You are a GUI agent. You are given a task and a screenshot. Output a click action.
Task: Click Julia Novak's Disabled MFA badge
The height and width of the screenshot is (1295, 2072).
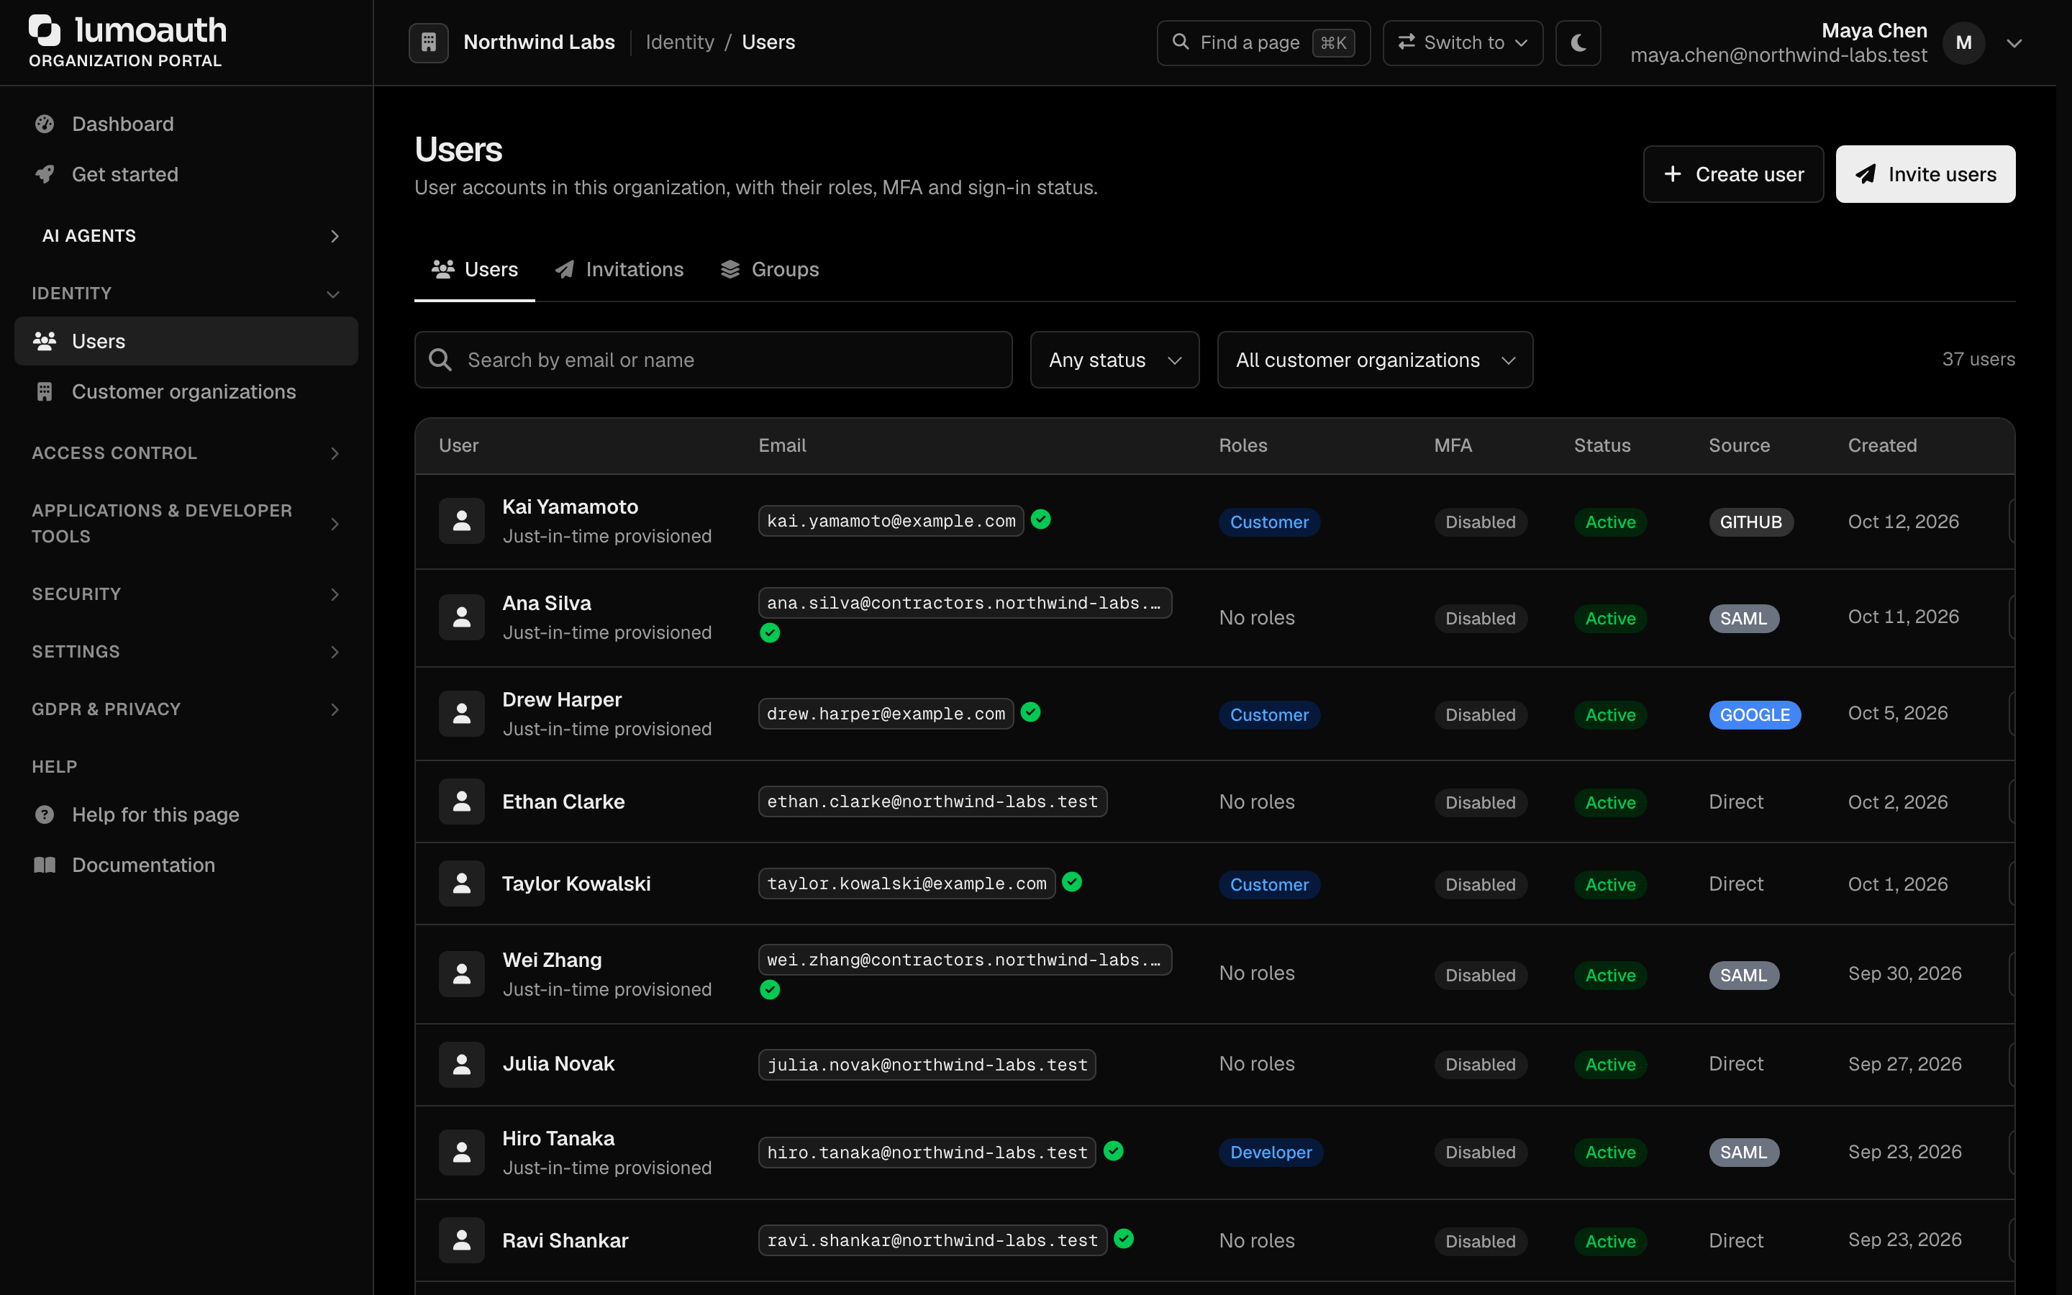click(1481, 1065)
